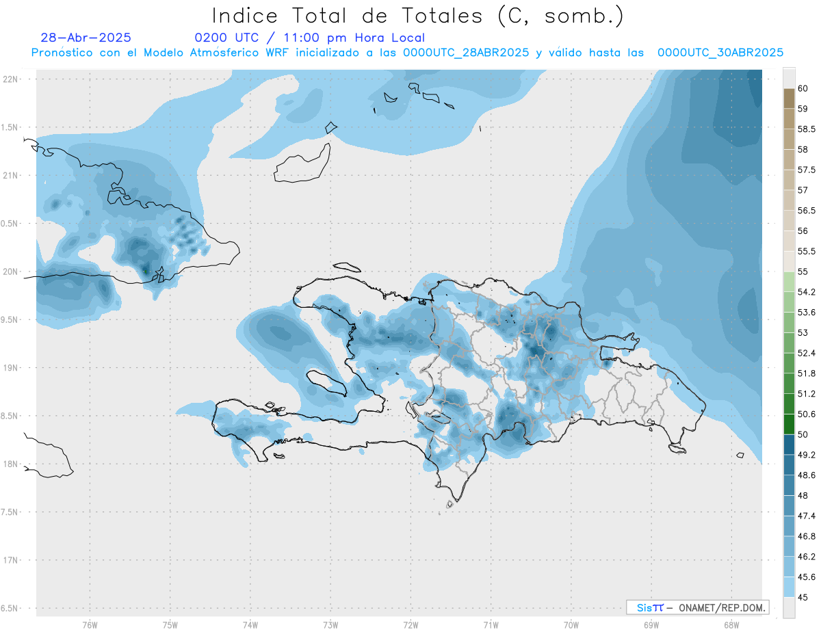Click the latitude label '17N'
Screen dimensions: 821x634
(x=10, y=560)
